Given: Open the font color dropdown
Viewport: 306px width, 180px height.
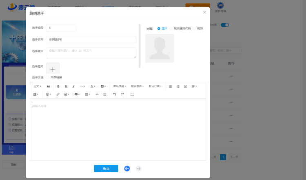Looking at the screenshot, I should click(x=93, y=86).
